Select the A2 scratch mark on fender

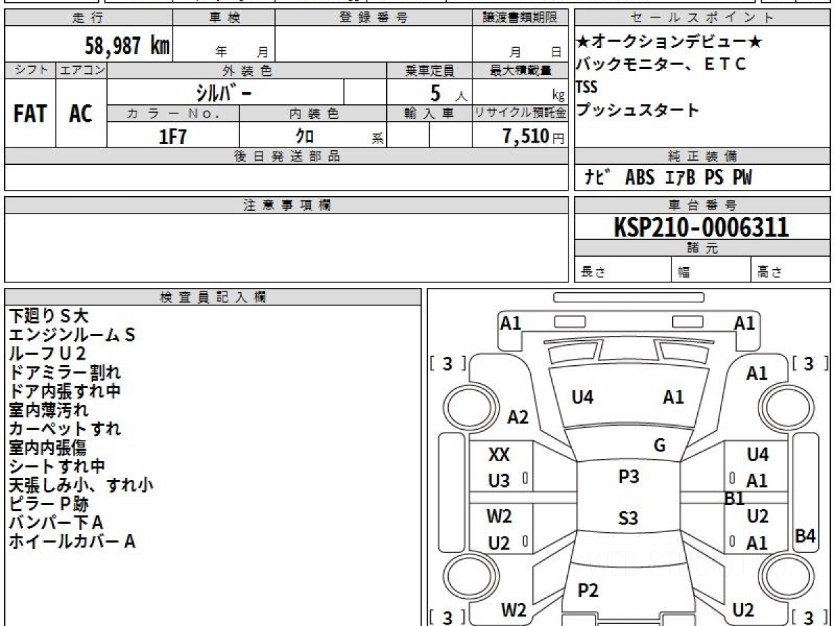tap(518, 417)
